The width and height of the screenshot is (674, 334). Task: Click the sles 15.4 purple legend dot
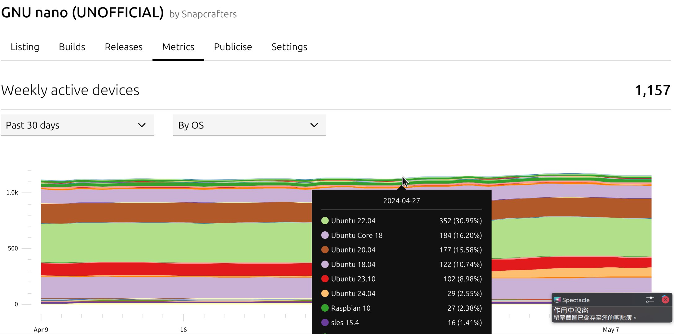coord(325,323)
